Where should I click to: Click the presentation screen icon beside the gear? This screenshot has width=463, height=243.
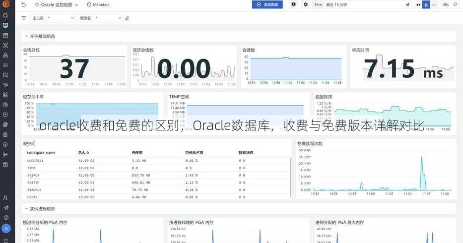point(293,4)
